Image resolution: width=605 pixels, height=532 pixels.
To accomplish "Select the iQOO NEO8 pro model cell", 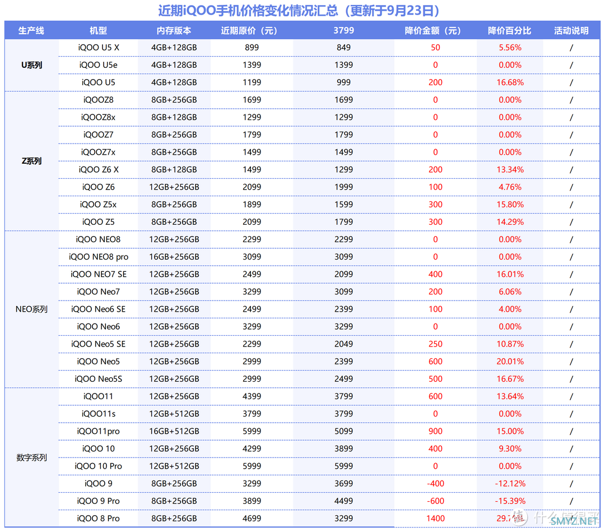I will click(98, 257).
